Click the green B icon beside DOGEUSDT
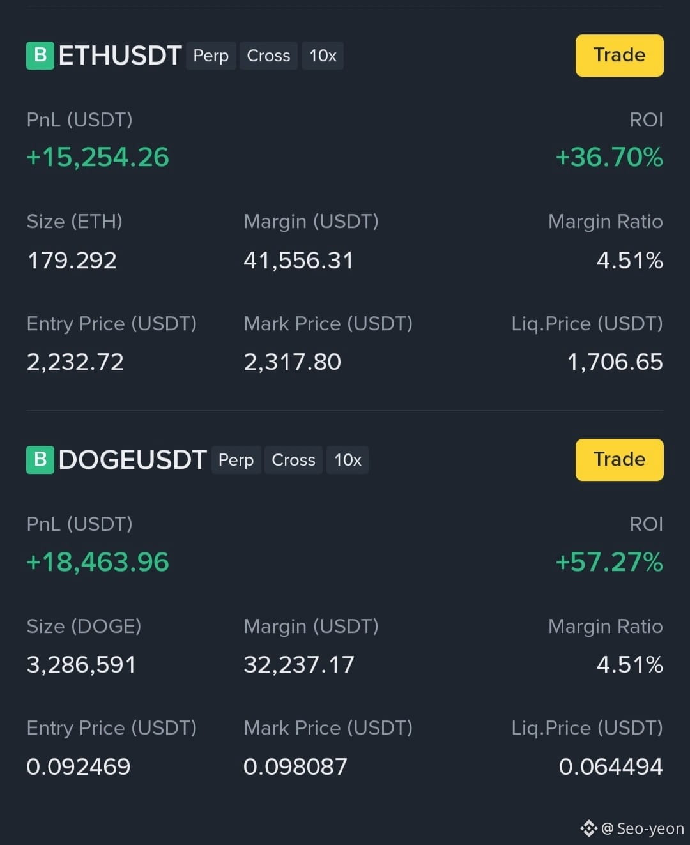690x845 pixels. [x=40, y=460]
